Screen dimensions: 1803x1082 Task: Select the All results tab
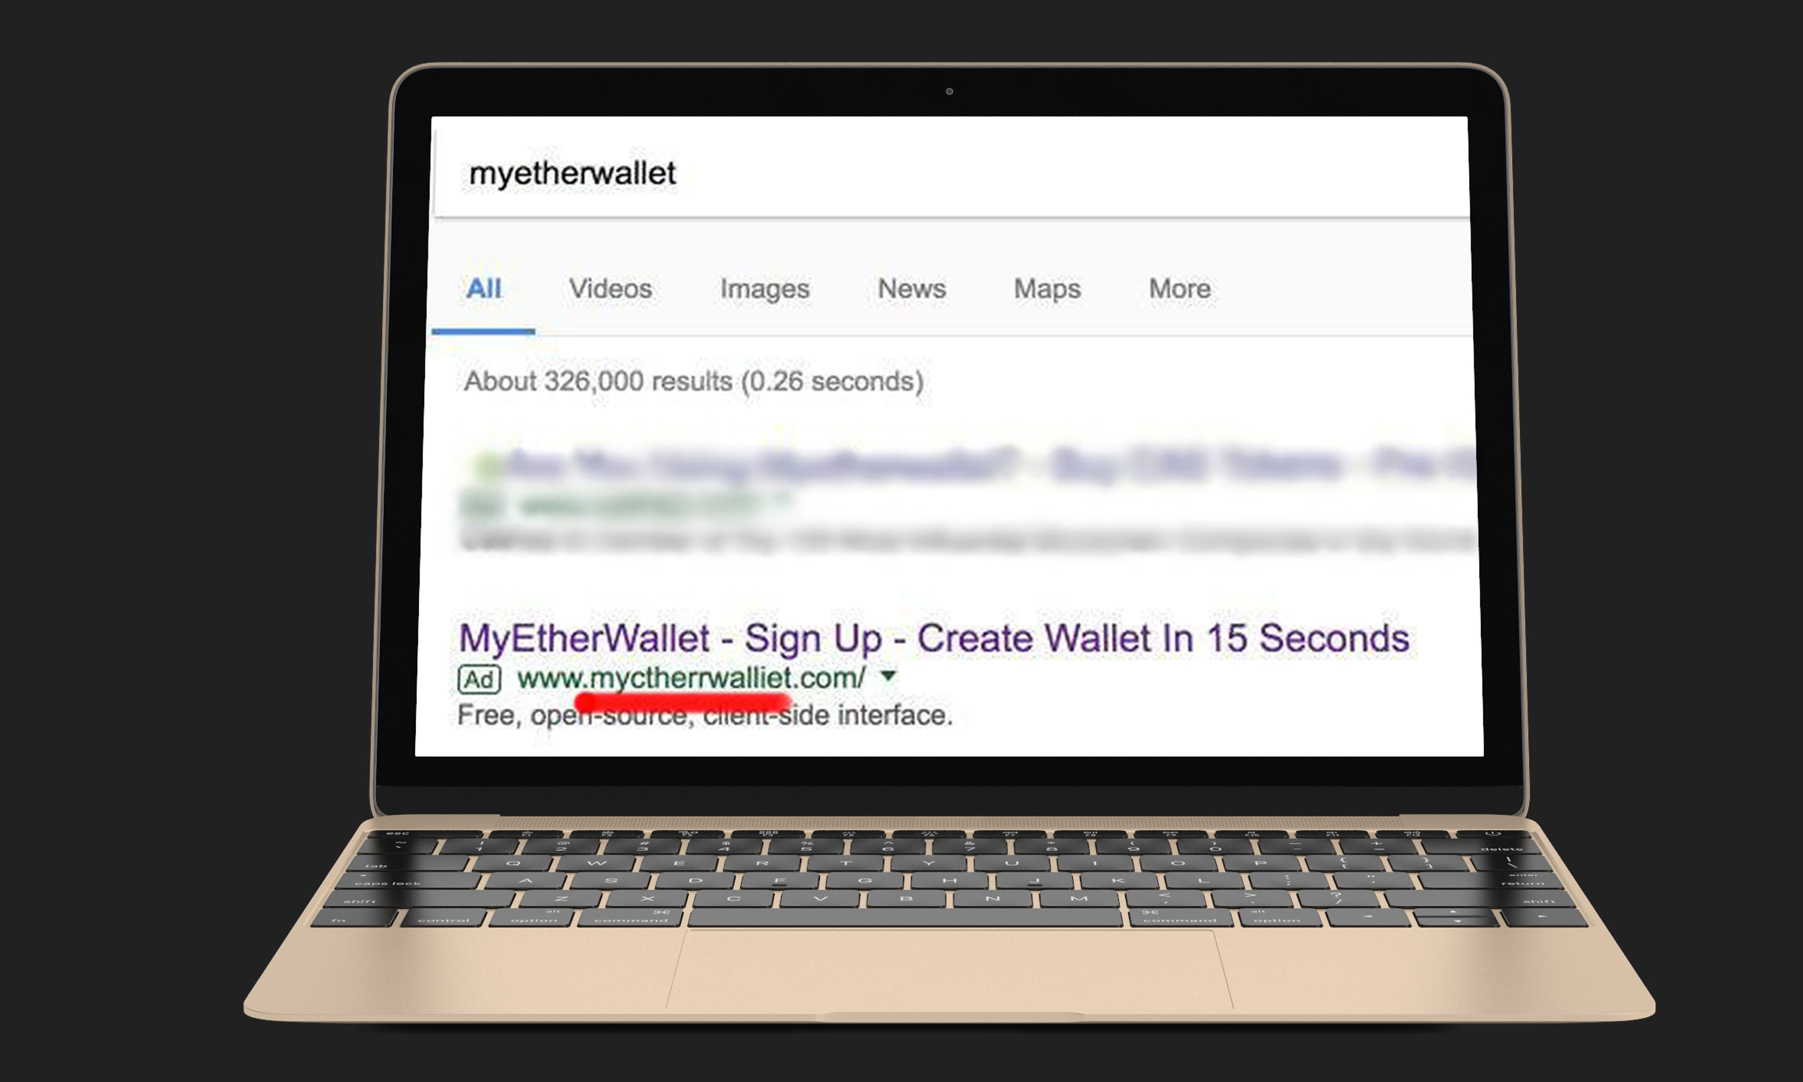[483, 288]
